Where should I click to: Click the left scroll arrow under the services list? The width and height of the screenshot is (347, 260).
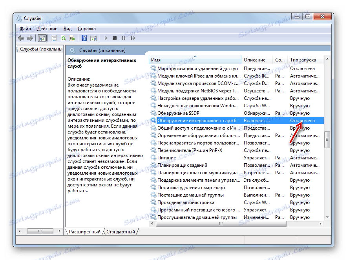[x=152, y=224]
